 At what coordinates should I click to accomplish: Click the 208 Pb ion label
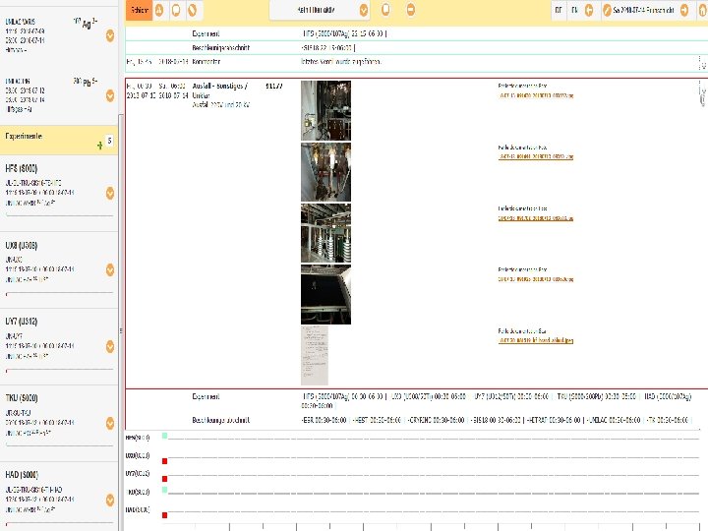(85, 83)
